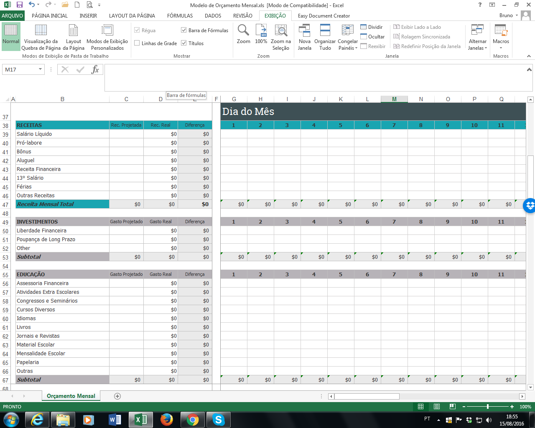This screenshot has height=428, width=535.
Task: Enable the Linhas de Grade checkbox
Action: coord(137,43)
